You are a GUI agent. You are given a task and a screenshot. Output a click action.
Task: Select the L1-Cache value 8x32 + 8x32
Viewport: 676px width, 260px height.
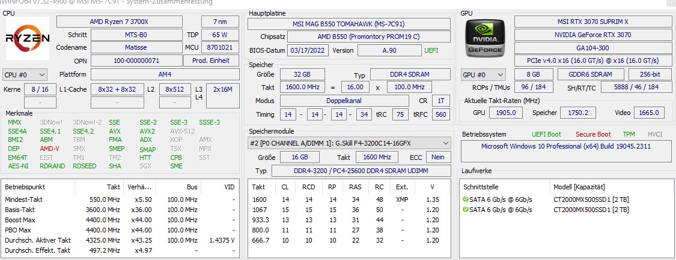[117, 89]
